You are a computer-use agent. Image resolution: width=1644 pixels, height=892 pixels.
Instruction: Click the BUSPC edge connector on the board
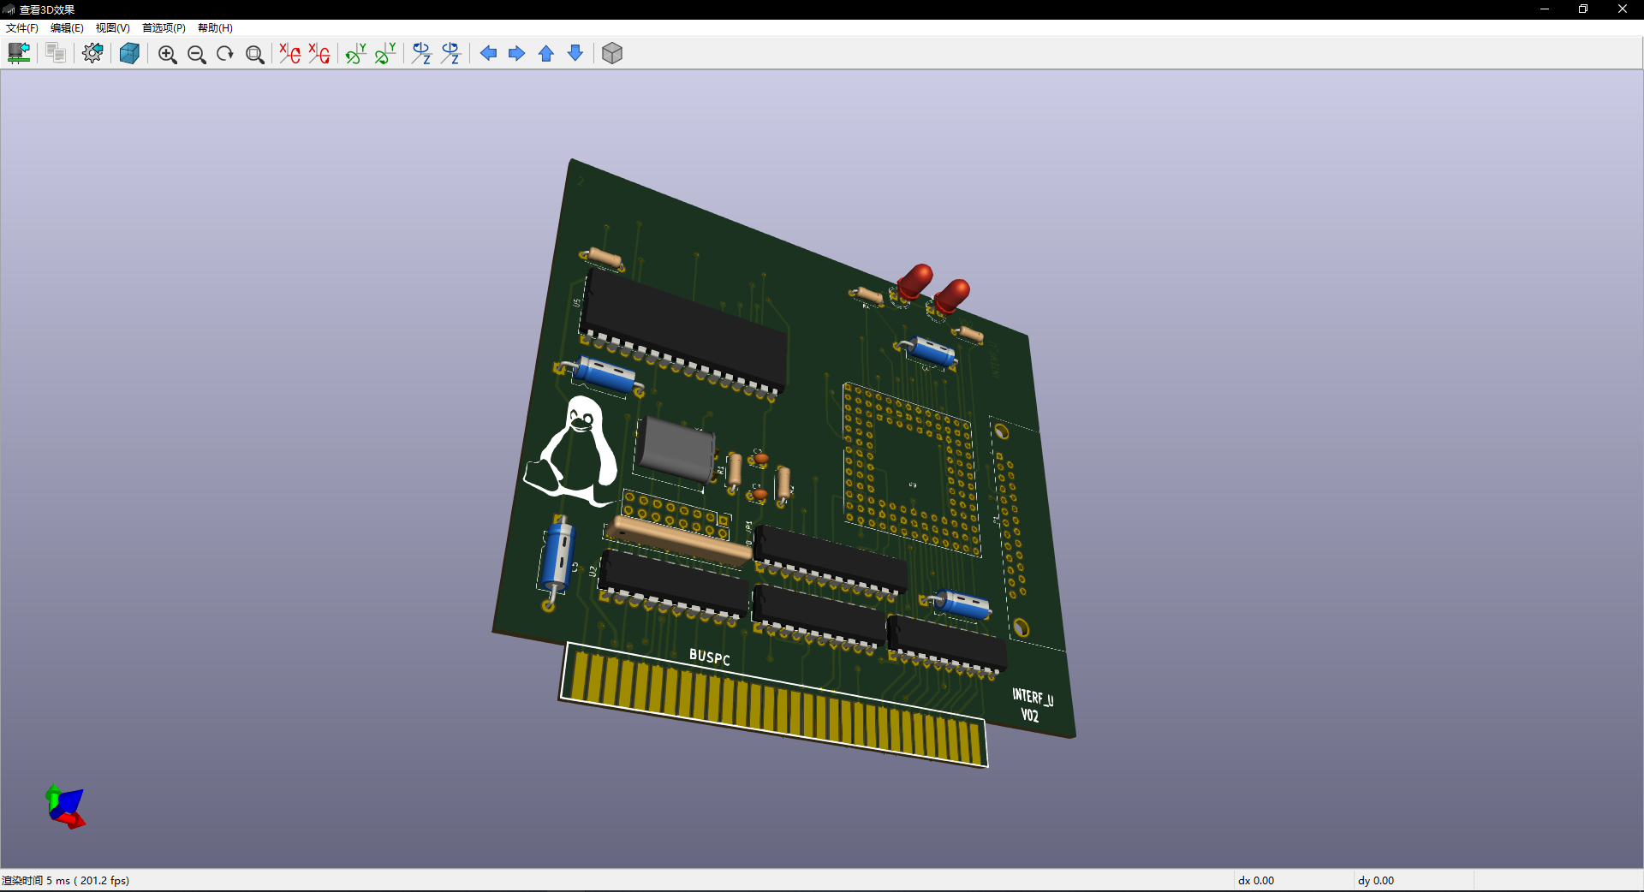point(774,705)
